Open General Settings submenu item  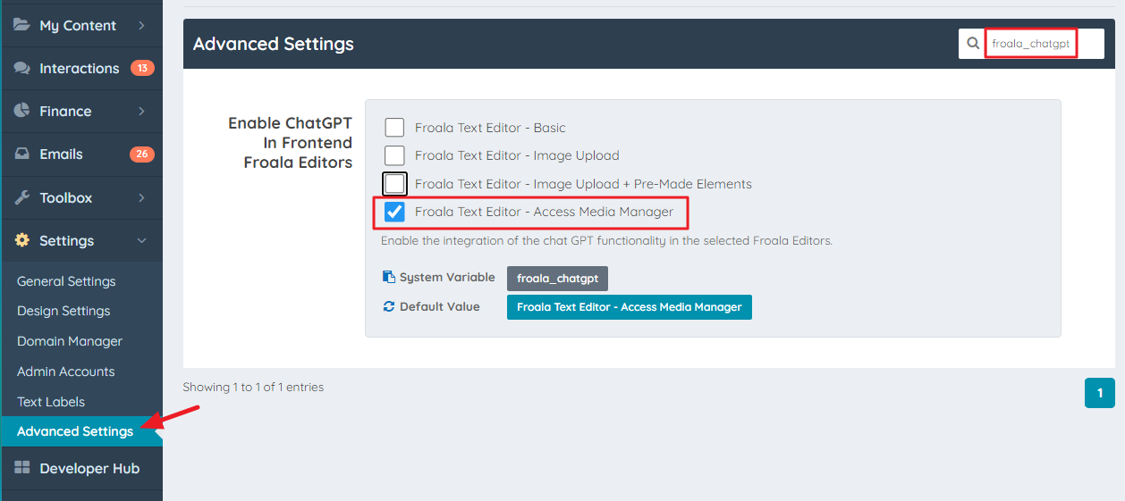click(x=66, y=281)
